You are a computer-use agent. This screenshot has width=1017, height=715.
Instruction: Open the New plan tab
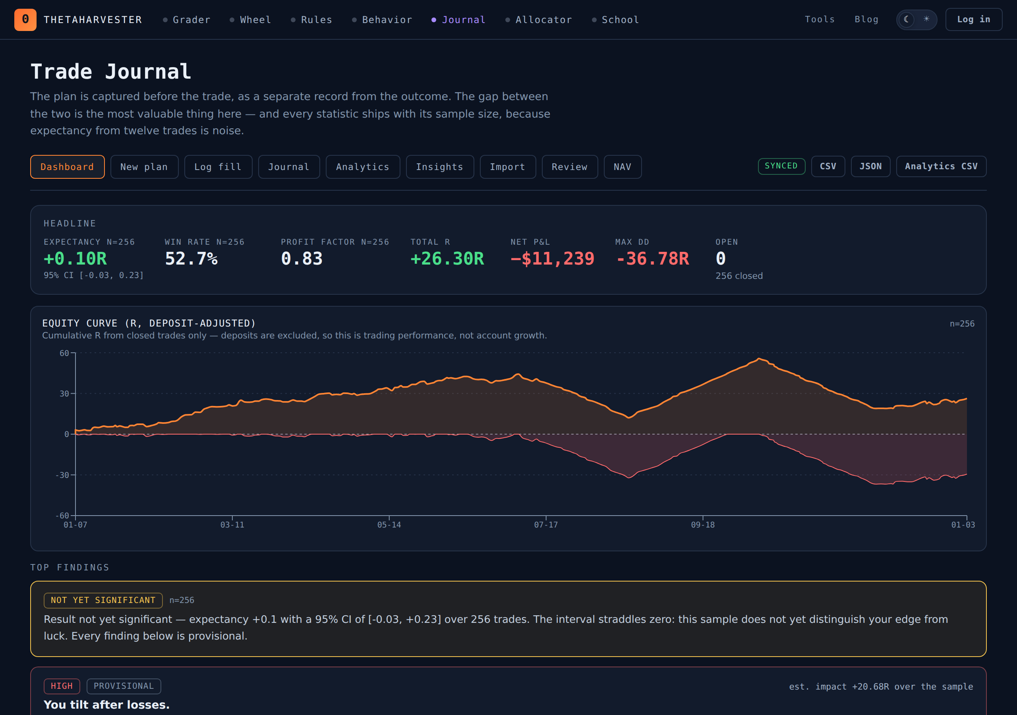coord(144,167)
